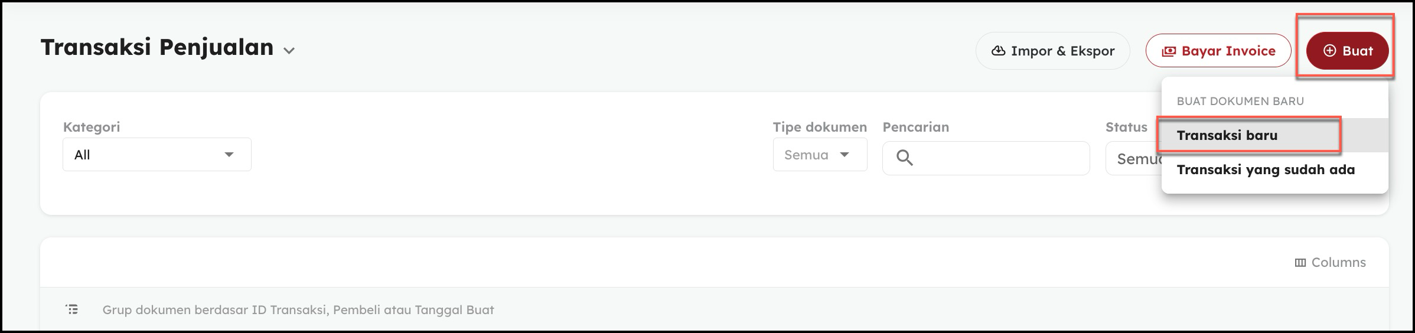Click the Columns button text
The image size is (1415, 333).
[1338, 263]
